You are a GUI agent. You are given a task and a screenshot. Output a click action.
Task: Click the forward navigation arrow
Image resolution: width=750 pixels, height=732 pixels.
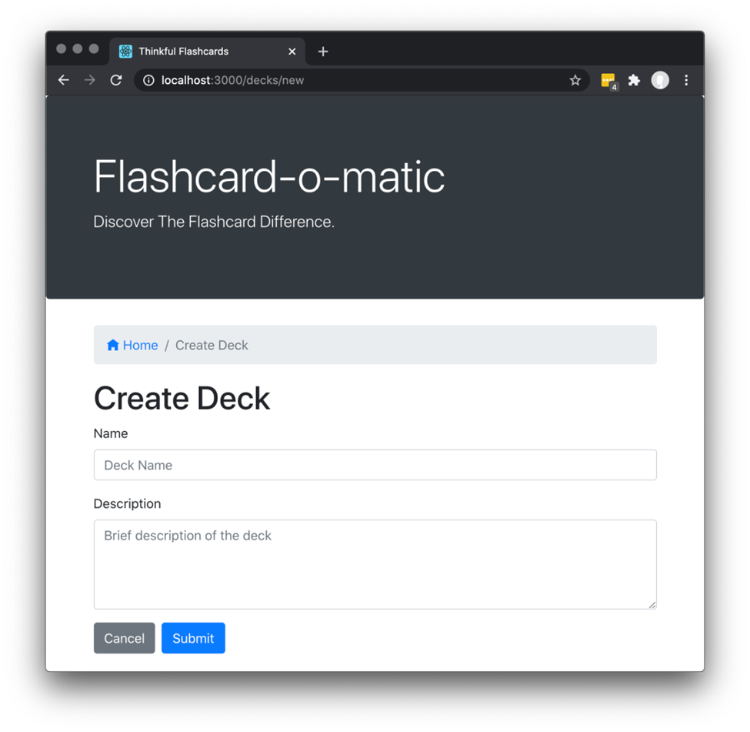coord(89,79)
